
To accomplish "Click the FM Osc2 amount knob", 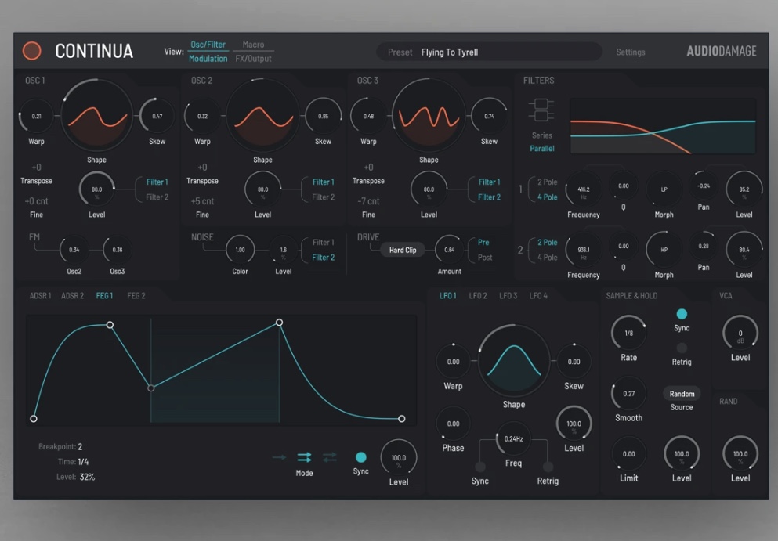I will click(74, 250).
